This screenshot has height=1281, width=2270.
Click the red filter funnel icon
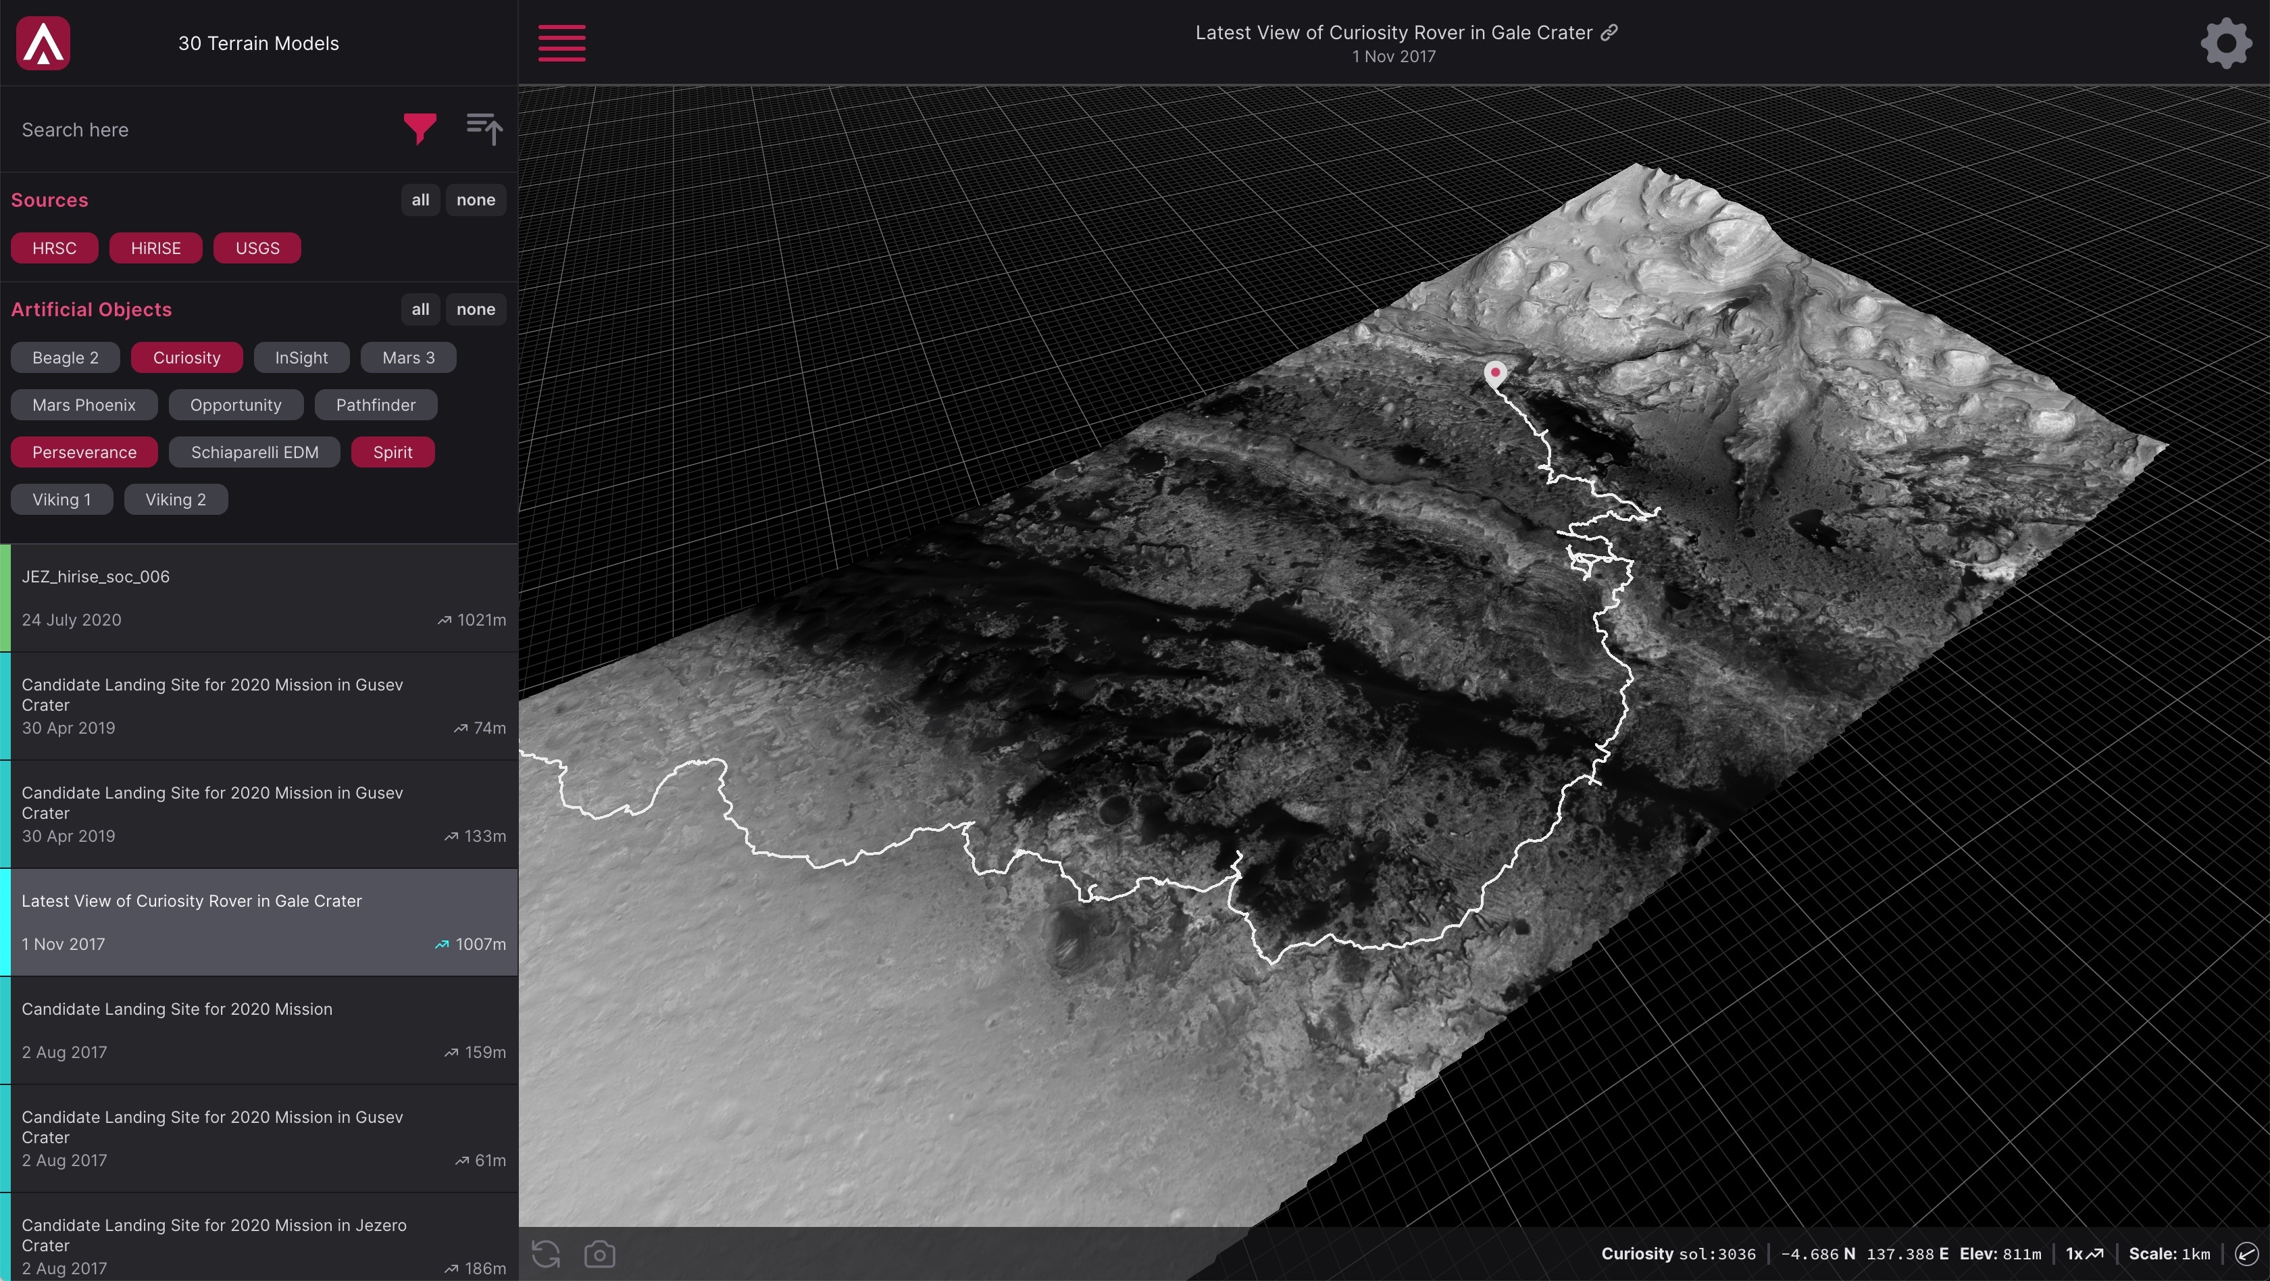[x=420, y=128]
